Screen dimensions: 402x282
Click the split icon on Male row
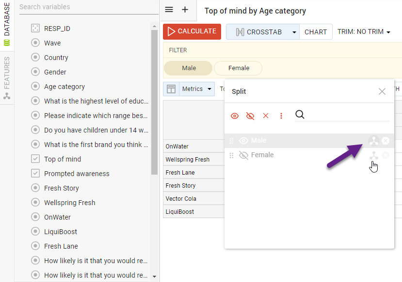[x=373, y=141]
